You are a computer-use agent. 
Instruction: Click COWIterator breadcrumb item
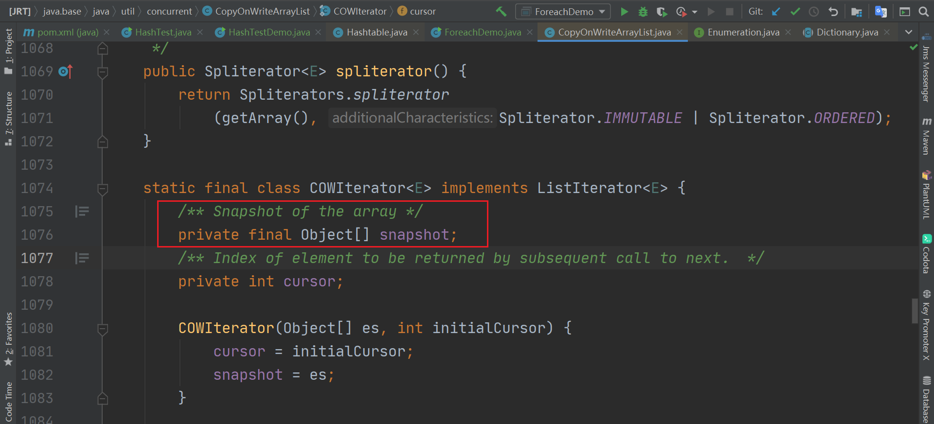(354, 11)
